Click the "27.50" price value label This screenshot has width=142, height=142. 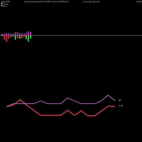click(x=120, y=106)
